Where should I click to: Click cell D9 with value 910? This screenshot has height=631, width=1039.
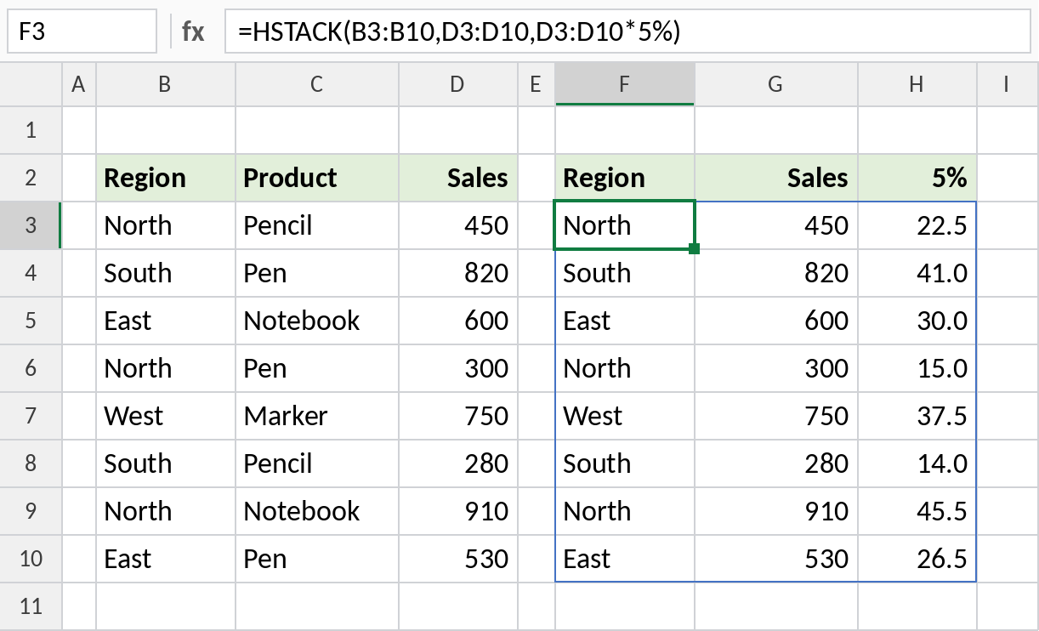click(458, 511)
